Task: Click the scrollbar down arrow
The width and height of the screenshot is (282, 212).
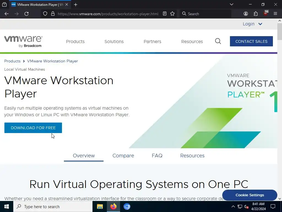Action: point(280,199)
